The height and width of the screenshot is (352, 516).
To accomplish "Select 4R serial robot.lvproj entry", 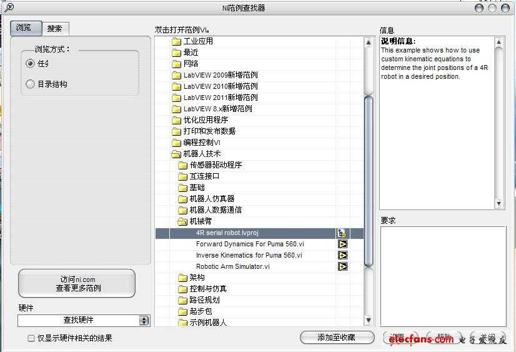I will pyautogui.click(x=260, y=233).
